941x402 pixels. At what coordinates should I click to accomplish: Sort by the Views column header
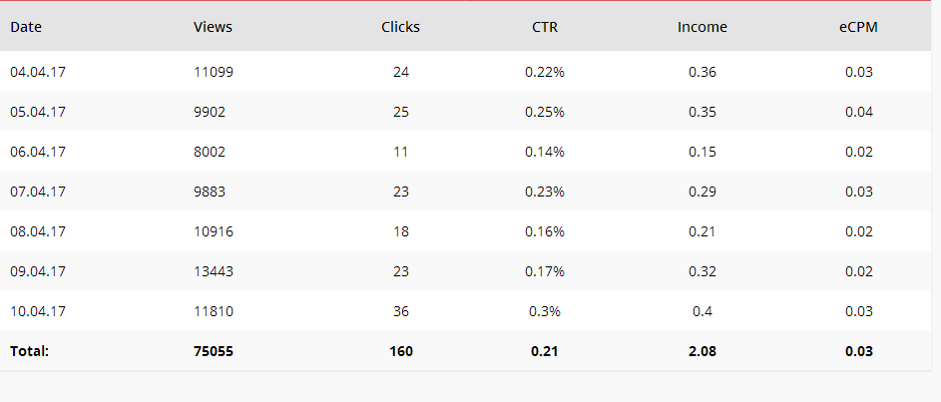click(x=213, y=27)
